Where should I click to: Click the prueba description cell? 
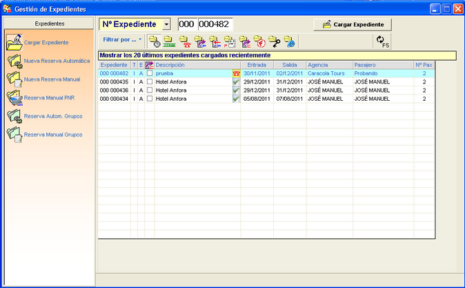coord(194,73)
